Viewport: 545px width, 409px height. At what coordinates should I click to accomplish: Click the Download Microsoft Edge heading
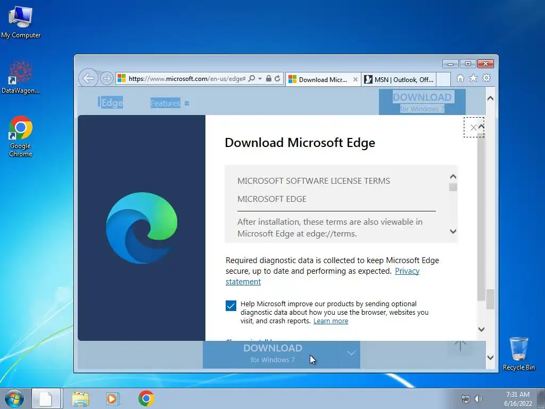[300, 143]
